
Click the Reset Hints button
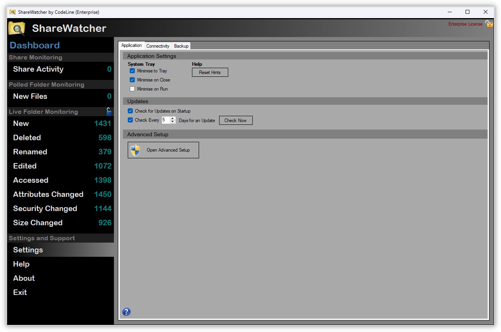pos(210,72)
